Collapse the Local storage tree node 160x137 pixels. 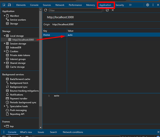tap(4, 36)
